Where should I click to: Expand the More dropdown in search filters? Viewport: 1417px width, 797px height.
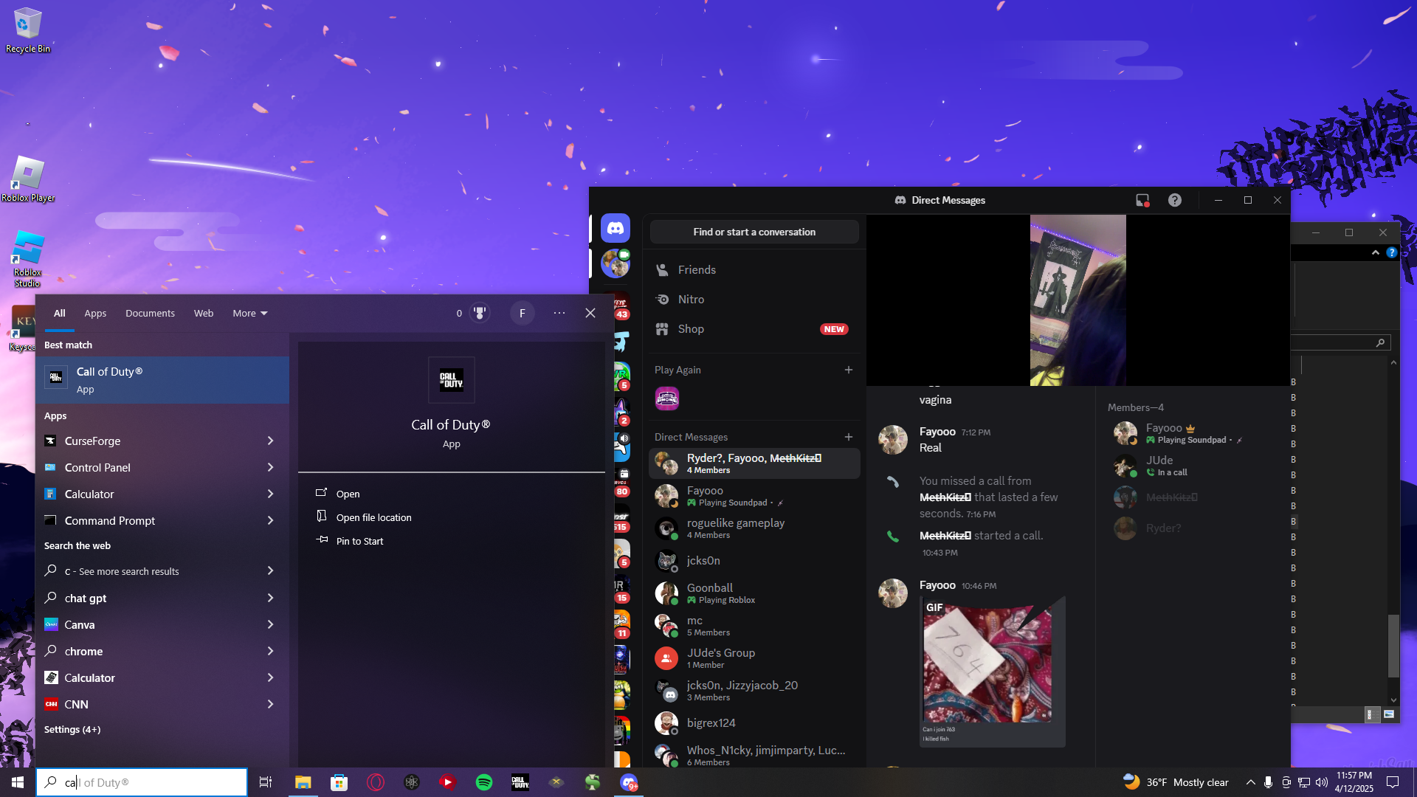click(x=249, y=313)
